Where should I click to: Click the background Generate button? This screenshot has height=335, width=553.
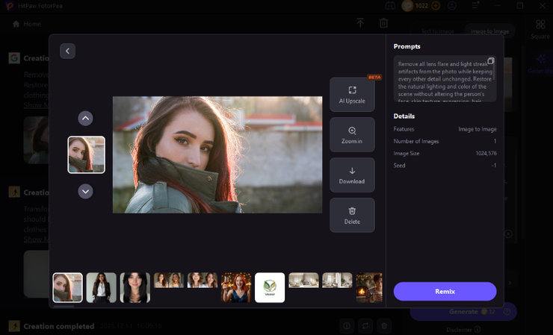pos(463,312)
